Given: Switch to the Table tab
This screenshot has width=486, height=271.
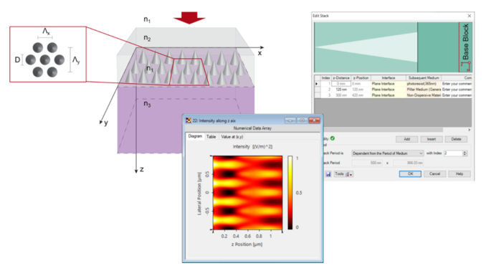Looking at the screenshot, I should click(211, 137).
